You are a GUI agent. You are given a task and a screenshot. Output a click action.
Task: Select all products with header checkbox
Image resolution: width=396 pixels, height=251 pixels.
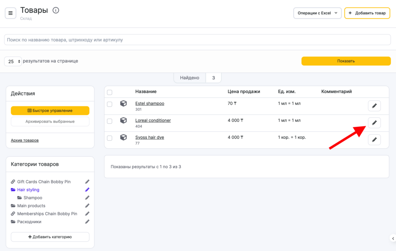[x=109, y=92]
